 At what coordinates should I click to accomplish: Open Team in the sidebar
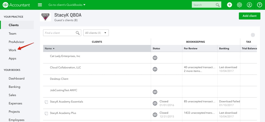point(13,34)
